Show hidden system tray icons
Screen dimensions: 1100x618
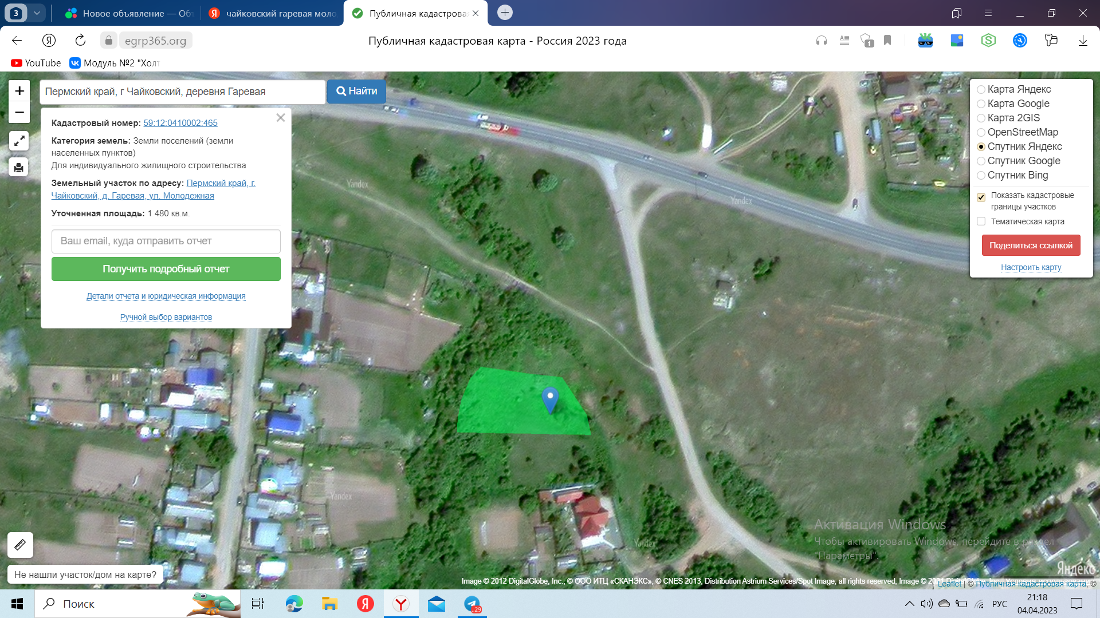click(x=909, y=604)
